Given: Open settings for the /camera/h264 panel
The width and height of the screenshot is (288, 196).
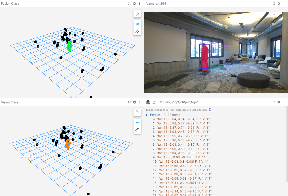Looking at the screenshot, I should pyautogui.click(x=279, y=4).
